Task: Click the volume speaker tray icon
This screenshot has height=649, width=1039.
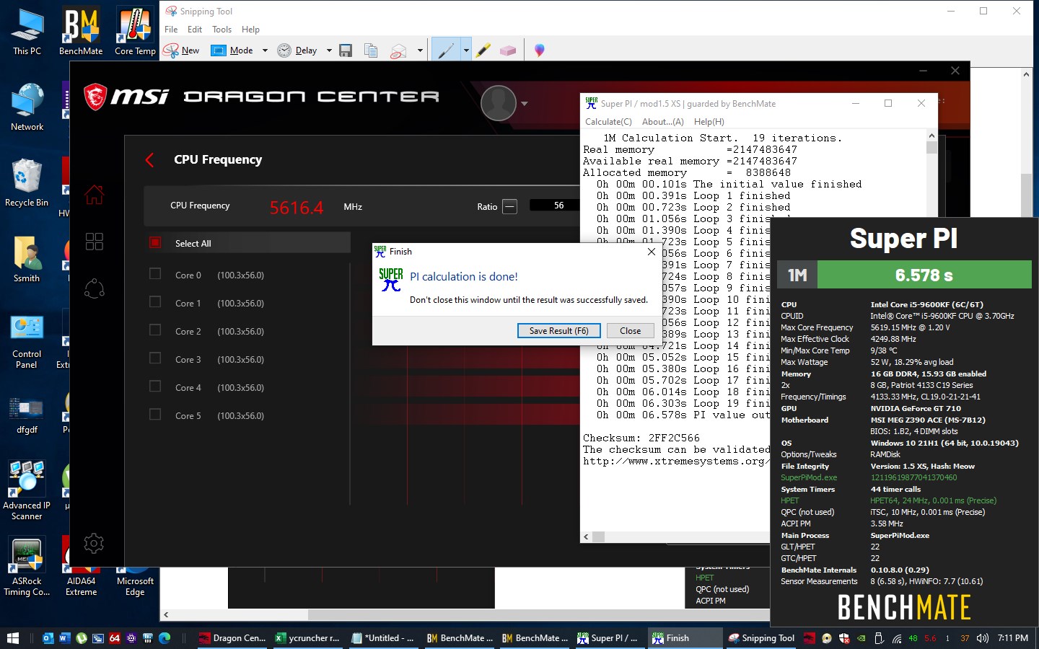Action: (x=982, y=638)
